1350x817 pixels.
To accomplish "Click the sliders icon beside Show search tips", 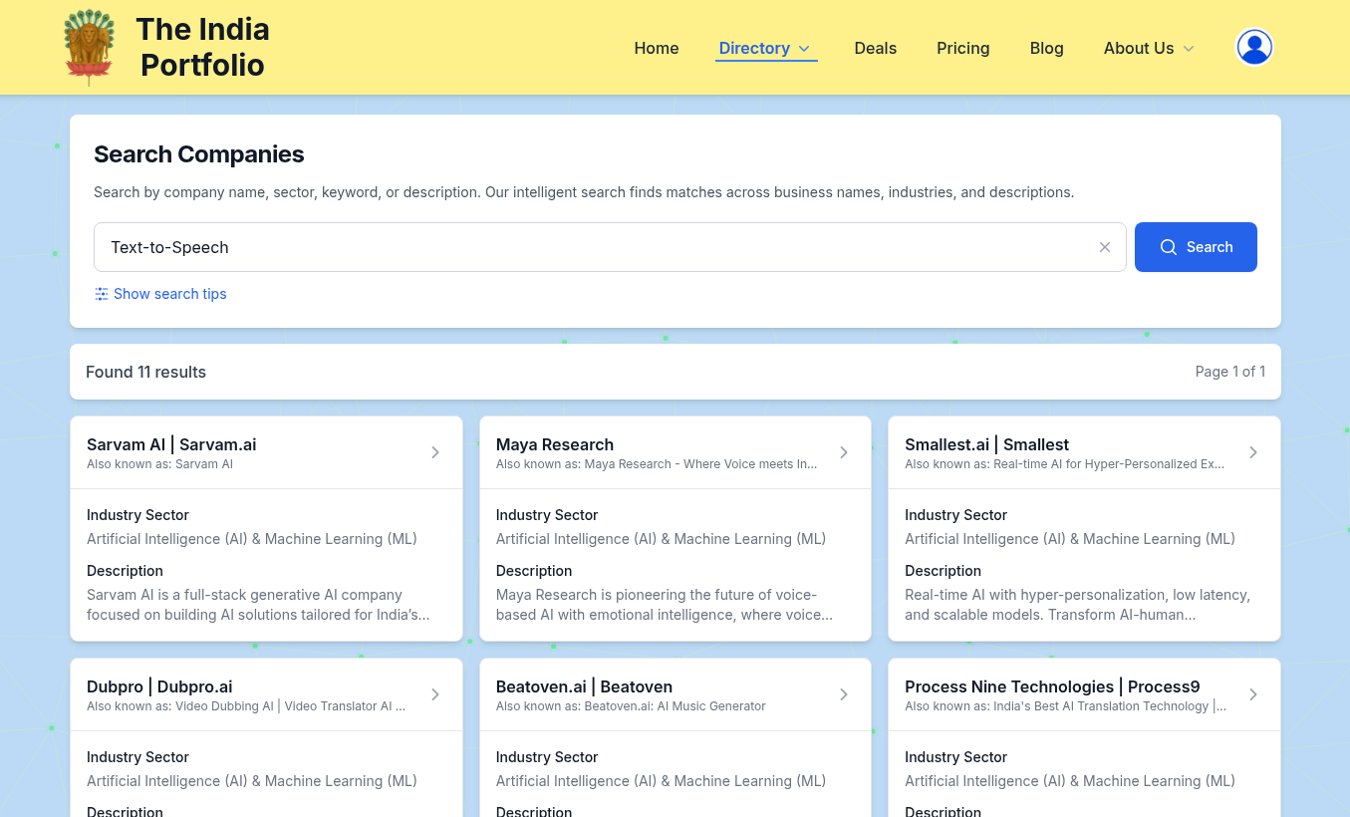I will [x=102, y=294].
